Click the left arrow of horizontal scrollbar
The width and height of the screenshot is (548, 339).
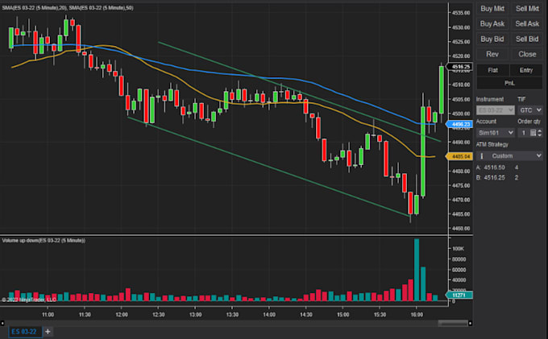(2, 323)
